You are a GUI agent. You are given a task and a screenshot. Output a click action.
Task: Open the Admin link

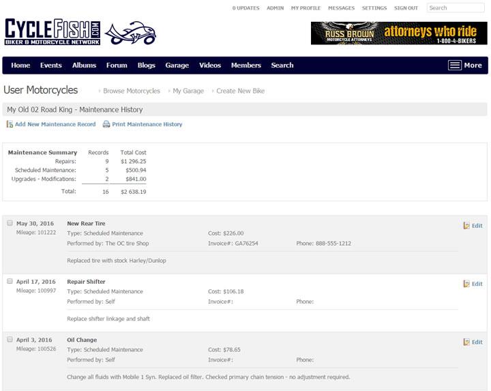tap(276, 8)
